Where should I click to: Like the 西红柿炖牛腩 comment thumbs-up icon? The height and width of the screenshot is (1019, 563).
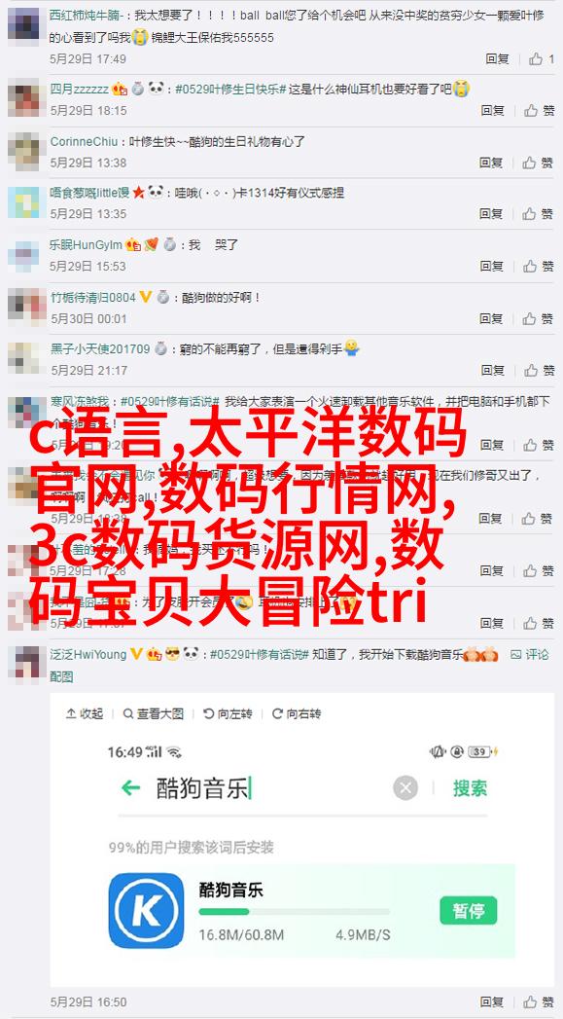[535, 59]
